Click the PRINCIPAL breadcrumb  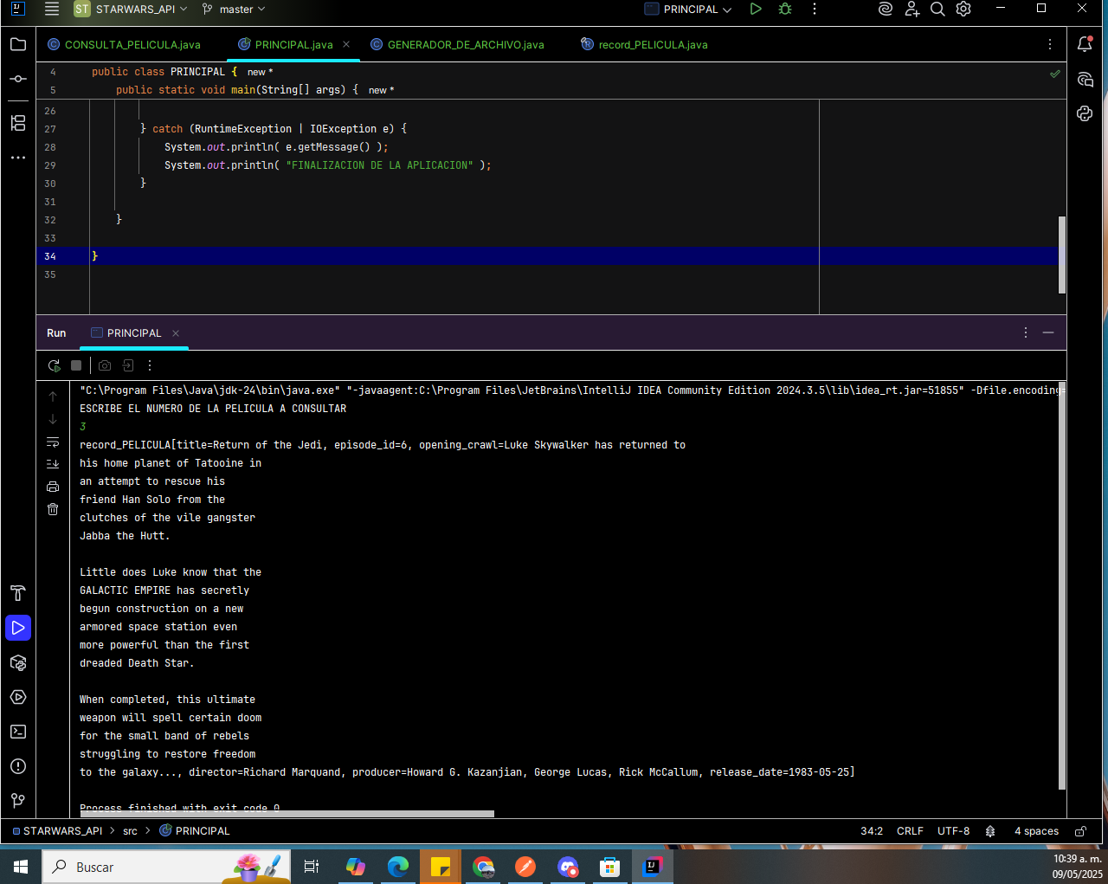pos(195,830)
